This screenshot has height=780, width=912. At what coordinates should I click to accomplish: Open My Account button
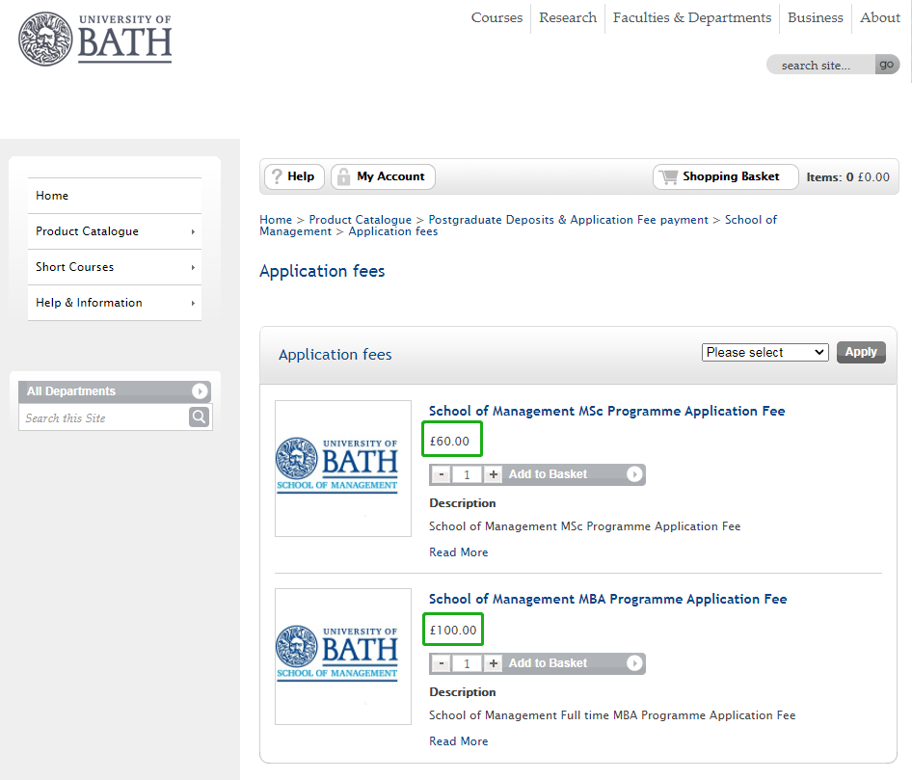click(383, 176)
